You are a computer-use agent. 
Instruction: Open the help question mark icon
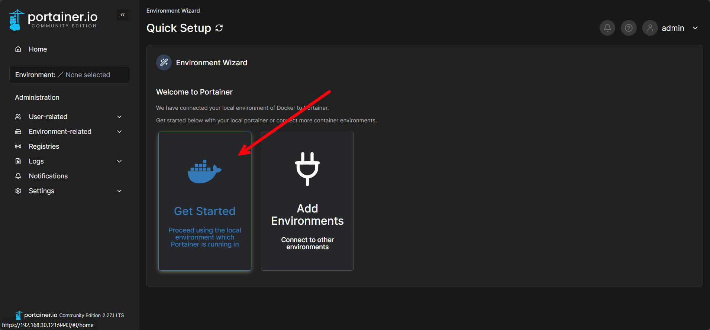(x=629, y=28)
